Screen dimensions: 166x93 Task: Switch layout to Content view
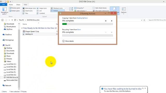[x=41, y=13]
